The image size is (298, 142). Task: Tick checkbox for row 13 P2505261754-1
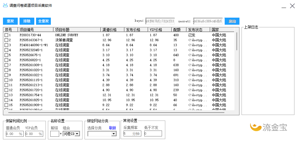7,95
